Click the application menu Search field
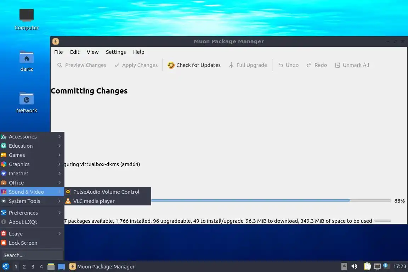This screenshot has height=272, width=408. tap(32, 255)
